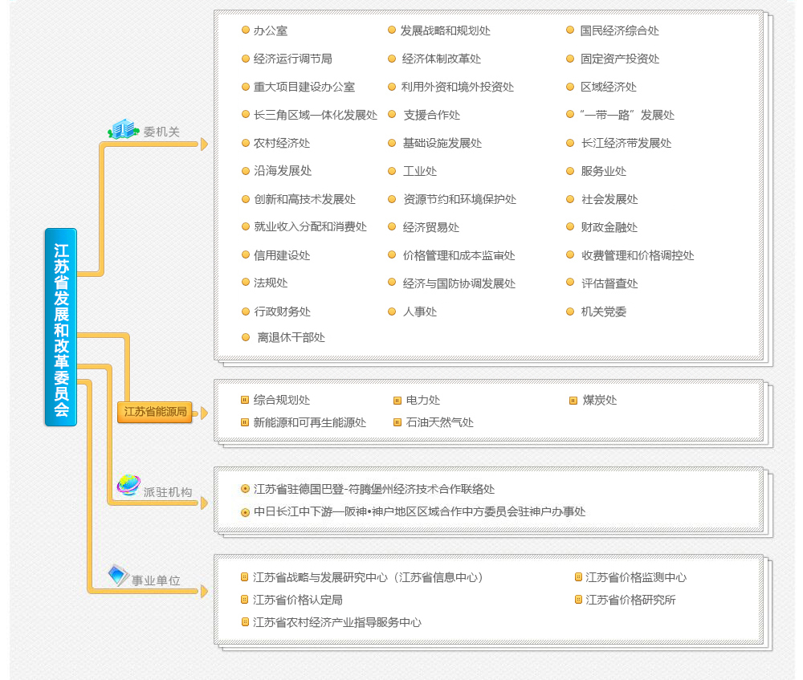The height and width of the screenshot is (680, 803).
Task: Click the arrow pointing to 委机关 departments panel
Action: tap(204, 145)
